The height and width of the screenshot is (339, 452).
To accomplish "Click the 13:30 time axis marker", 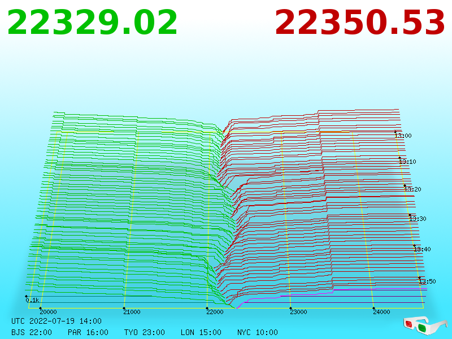I will pos(418,219).
